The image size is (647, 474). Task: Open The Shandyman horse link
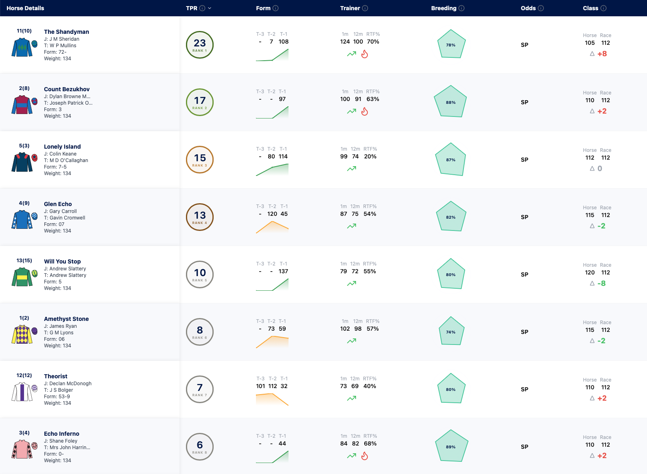pyautogui.click(x=66, y=32)
